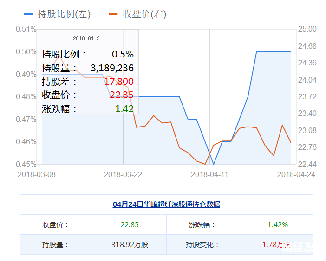The width and height of the screenshot is (326, 261).
Task: Click the 0.45% left axis label
Action: pyautogui.click(x=26, y=164)
